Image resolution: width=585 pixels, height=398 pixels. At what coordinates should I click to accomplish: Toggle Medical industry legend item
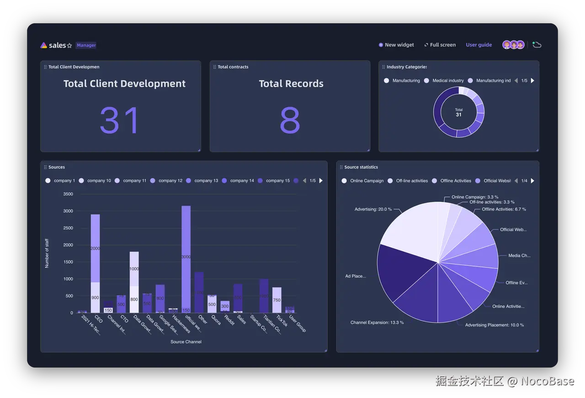click(x=444, y=80)
